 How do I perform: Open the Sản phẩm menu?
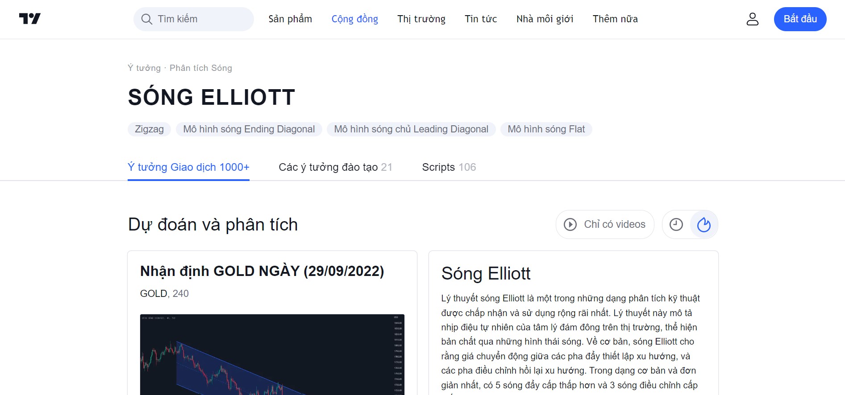coord(290,19)
